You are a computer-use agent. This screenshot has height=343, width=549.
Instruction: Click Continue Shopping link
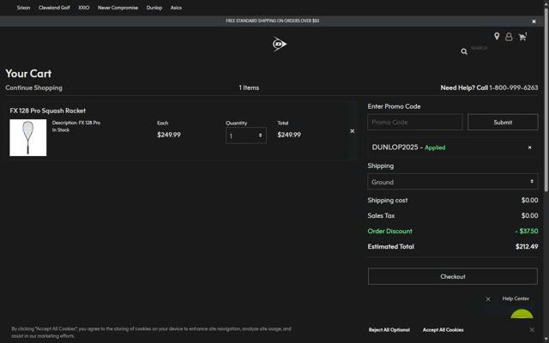[x=33, y=87]
